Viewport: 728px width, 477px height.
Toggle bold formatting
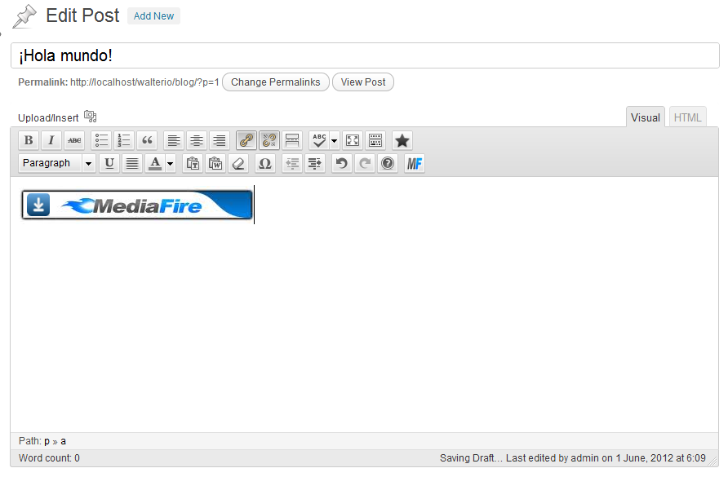pyautogui.click(x=29, y=140)
